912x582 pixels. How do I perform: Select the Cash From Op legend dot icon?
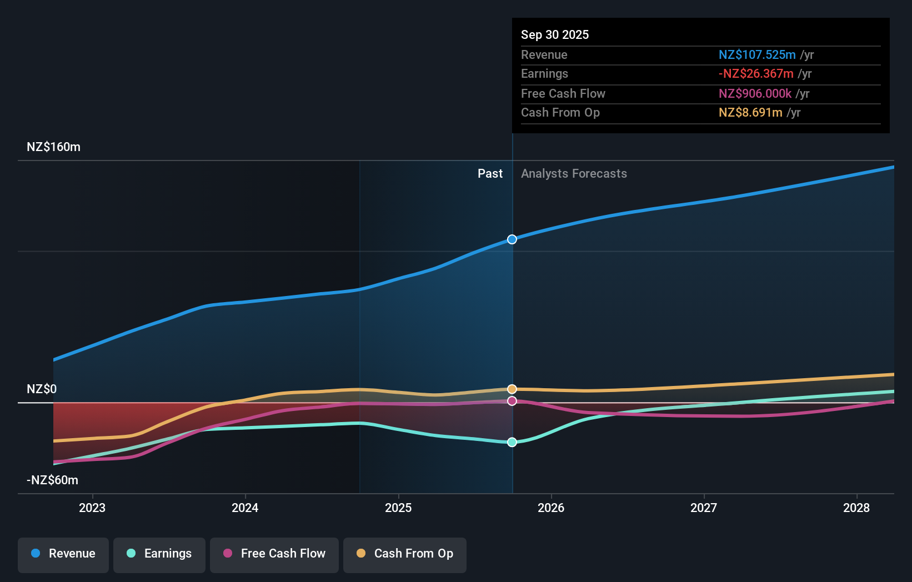point(362,554)
